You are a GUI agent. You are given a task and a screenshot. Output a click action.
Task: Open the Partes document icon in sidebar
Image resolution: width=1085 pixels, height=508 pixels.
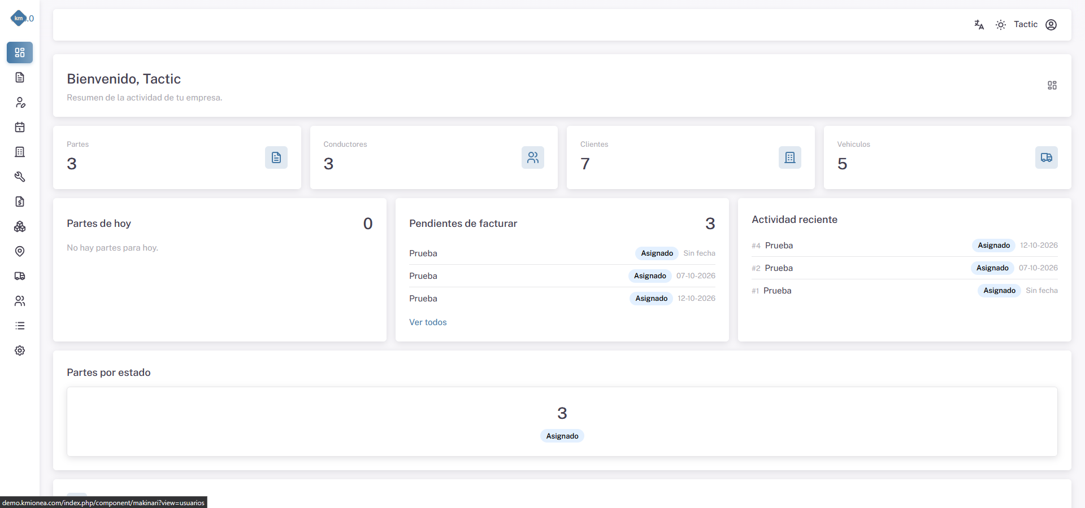pos(20,77)
